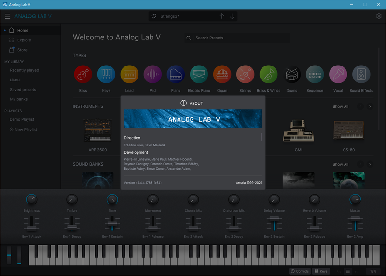Like the current preset with heart icon
The height and width of the screenshot is (276, 386).
tap(154, 16)
